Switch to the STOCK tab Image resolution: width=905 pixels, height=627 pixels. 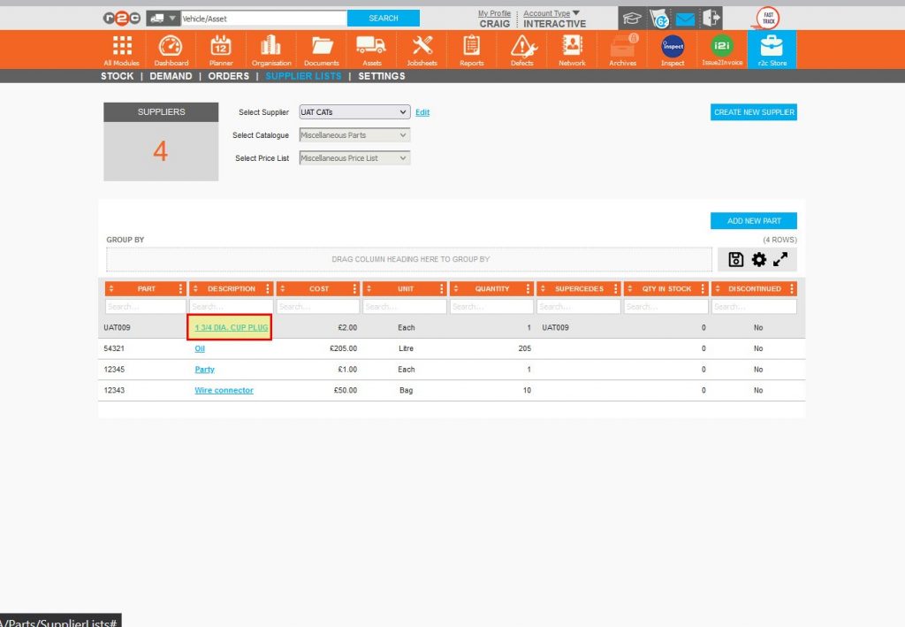[117, 76]
